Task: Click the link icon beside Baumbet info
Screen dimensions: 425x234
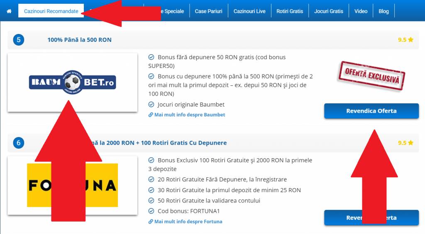Action: [x=151, y=115]
